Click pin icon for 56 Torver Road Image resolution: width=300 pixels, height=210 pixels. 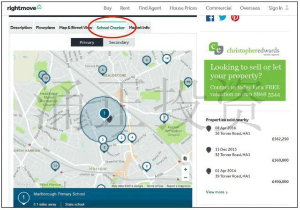[x=209, y=129]
